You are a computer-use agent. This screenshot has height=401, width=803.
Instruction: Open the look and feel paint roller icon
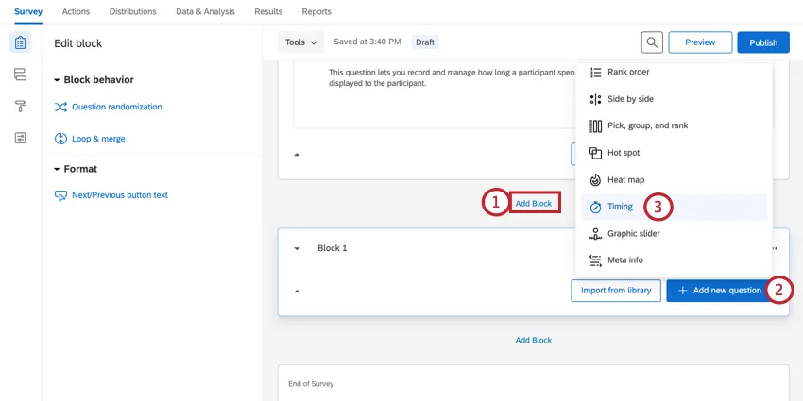20,106
